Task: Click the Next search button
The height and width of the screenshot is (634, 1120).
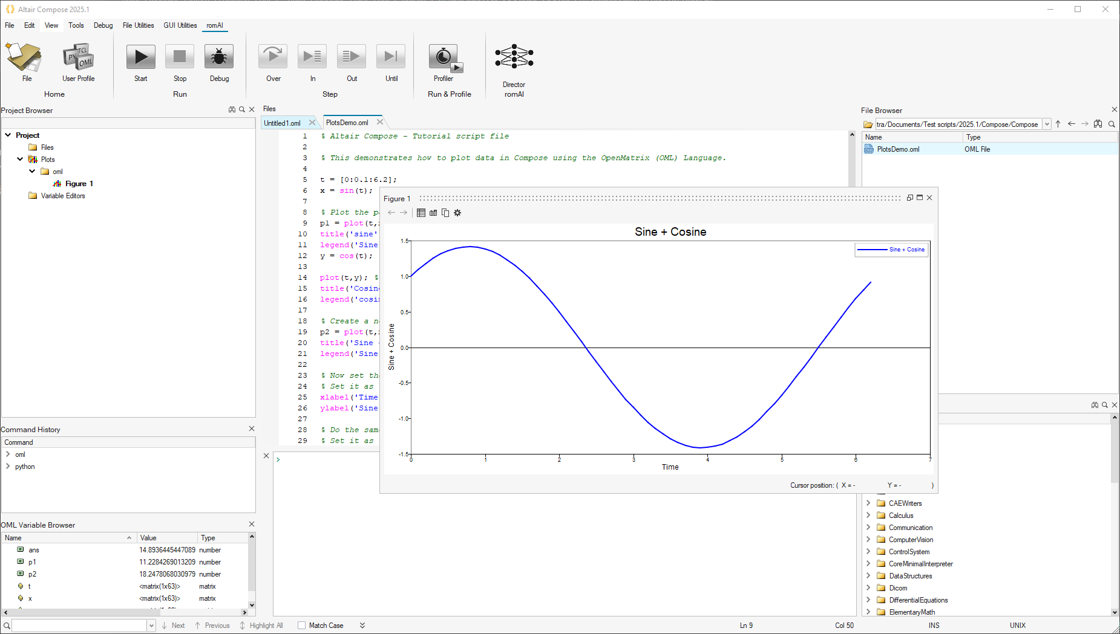Action: point(174,626)
